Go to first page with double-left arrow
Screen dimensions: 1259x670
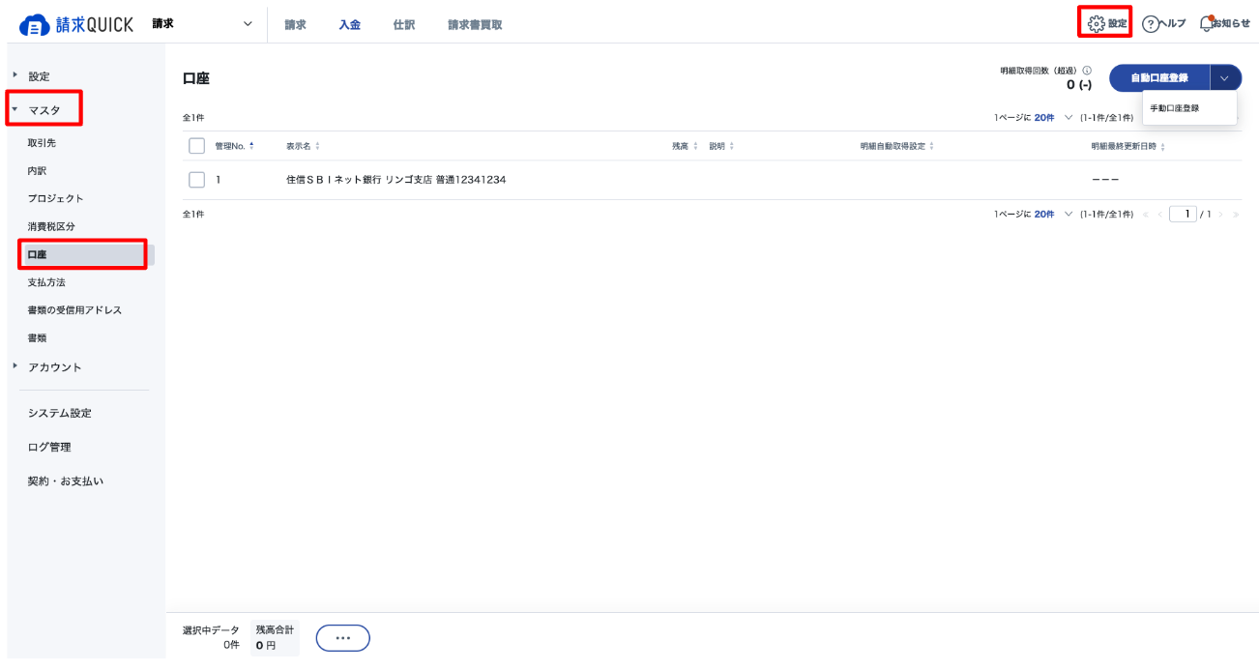[x=1147, y=215]
